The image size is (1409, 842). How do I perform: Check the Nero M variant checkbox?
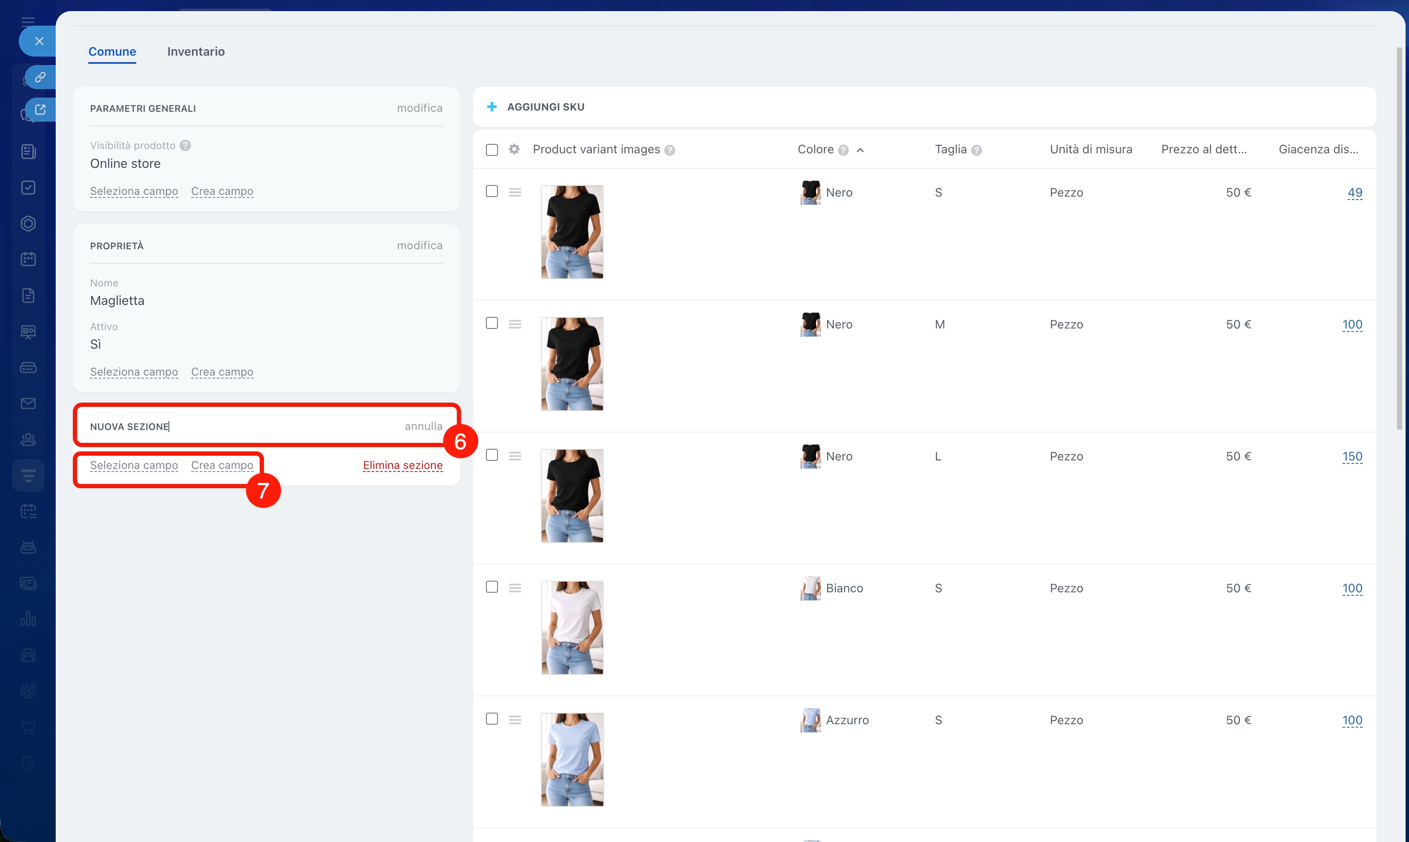tap(492, 323)
